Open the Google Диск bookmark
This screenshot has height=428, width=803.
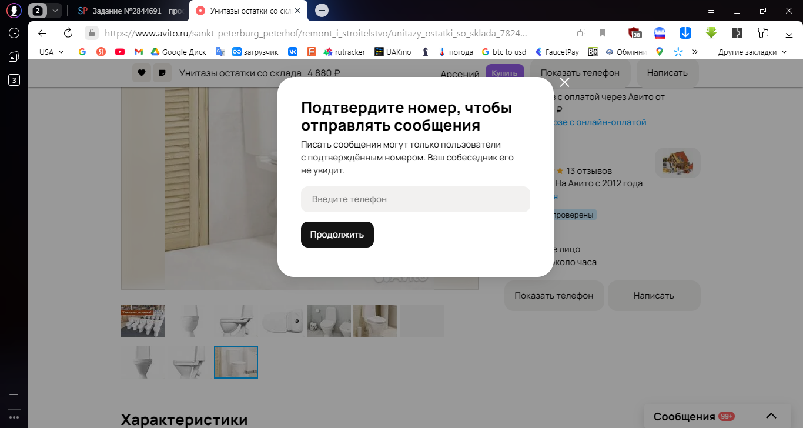tap(178, 52)
